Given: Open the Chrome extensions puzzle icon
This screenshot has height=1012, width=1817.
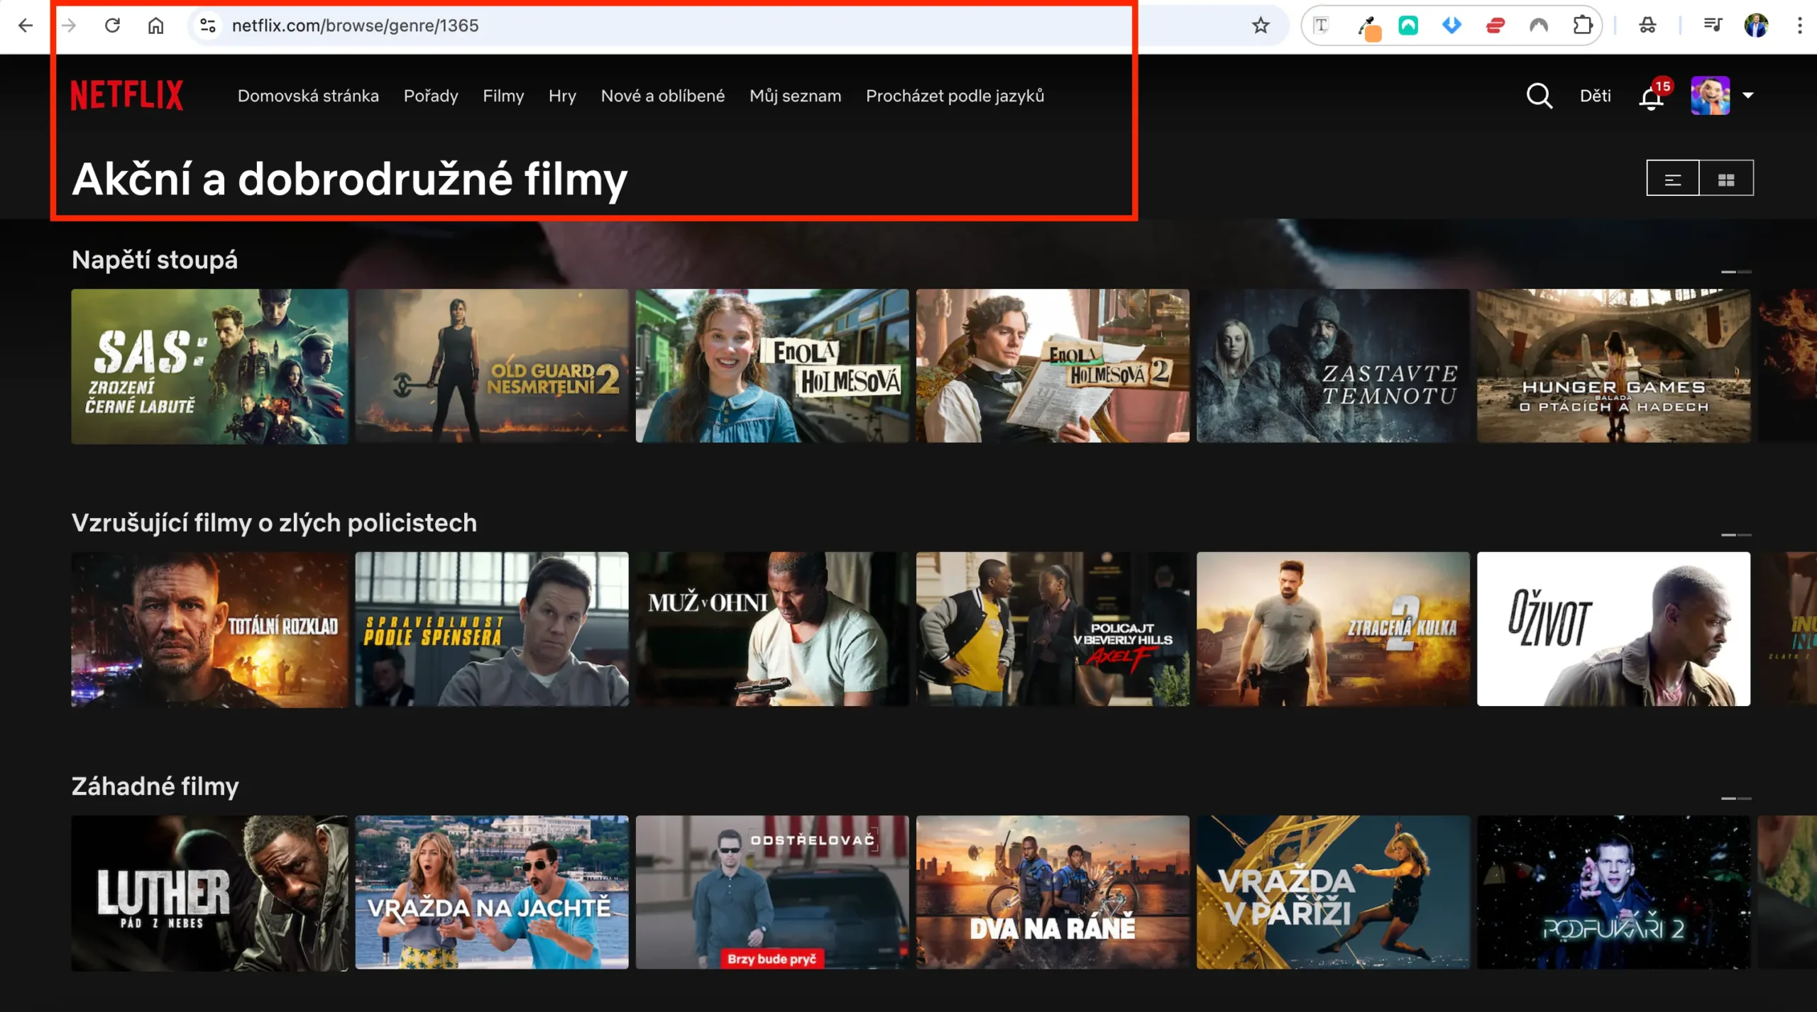Looking at the screenshot, I should 1582,26.
